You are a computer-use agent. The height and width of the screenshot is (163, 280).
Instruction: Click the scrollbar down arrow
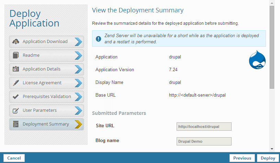[x=272, y=149]
